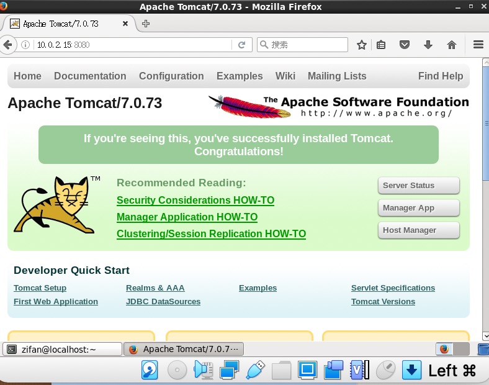Screen dimensions: 489x385
Task: Click the VirtualBox display settings icon
Action: point(308,370)
